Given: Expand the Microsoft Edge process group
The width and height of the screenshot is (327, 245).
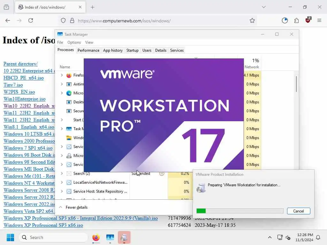Looking at the screenshot, I should pos(62,93).
